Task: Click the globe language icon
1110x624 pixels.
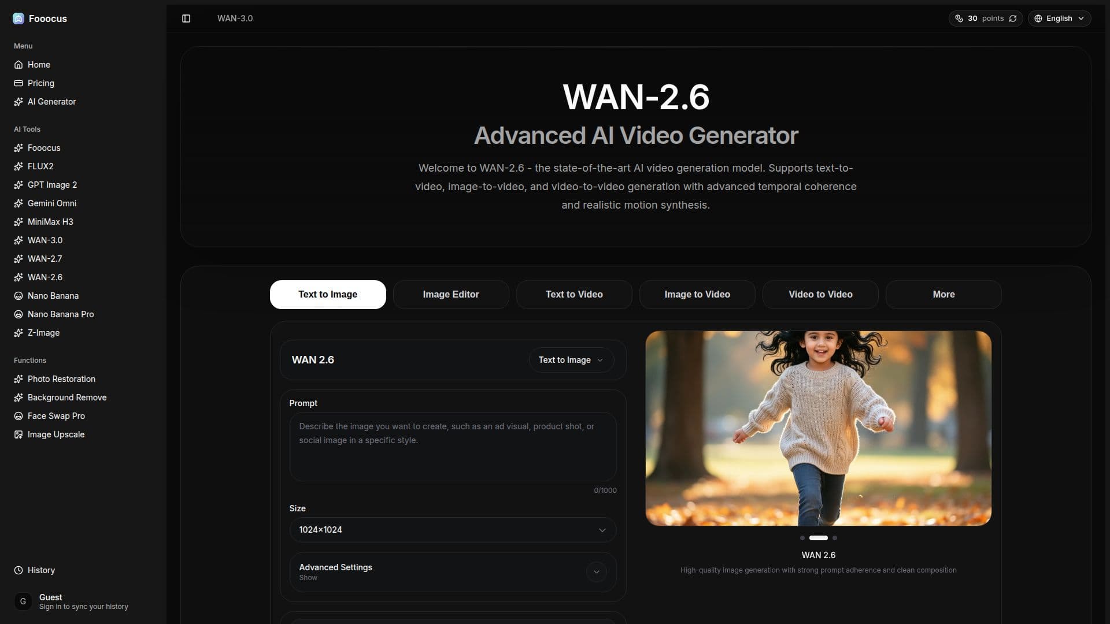Action: 1038,18
